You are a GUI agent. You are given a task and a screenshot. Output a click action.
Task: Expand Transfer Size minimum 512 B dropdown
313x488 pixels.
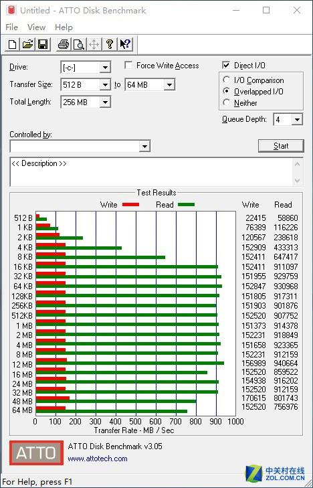click(106, 84)
